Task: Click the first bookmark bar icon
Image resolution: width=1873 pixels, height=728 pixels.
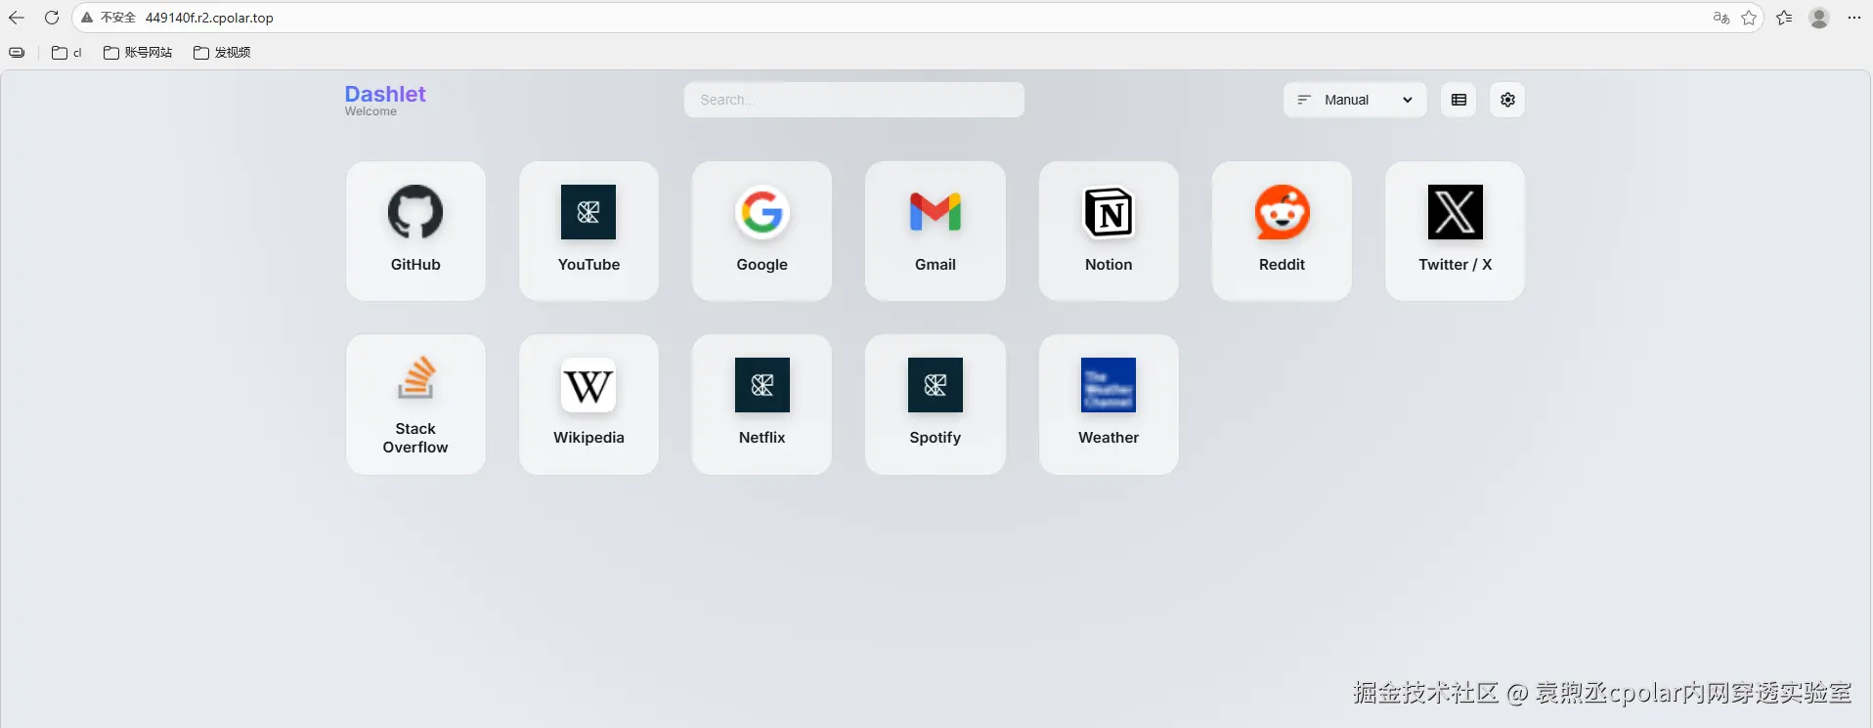Action: tap(17, 53)
